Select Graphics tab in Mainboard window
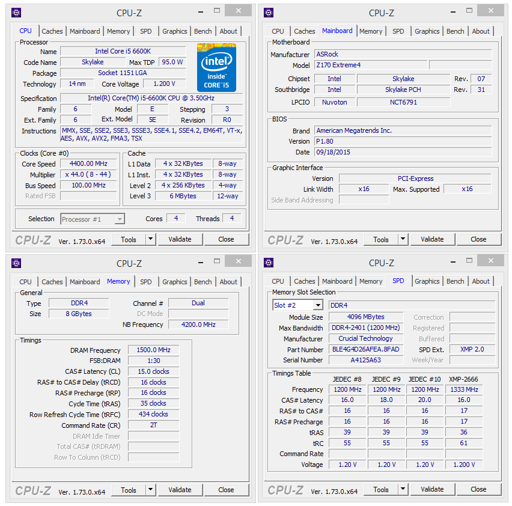The image size is (512, 506). (427, 31)
